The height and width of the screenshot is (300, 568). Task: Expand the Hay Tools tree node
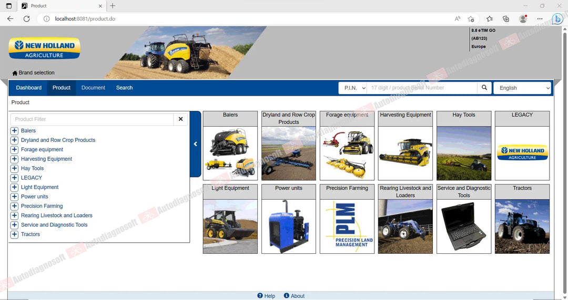pyautogui.click(x=14, y=168)
